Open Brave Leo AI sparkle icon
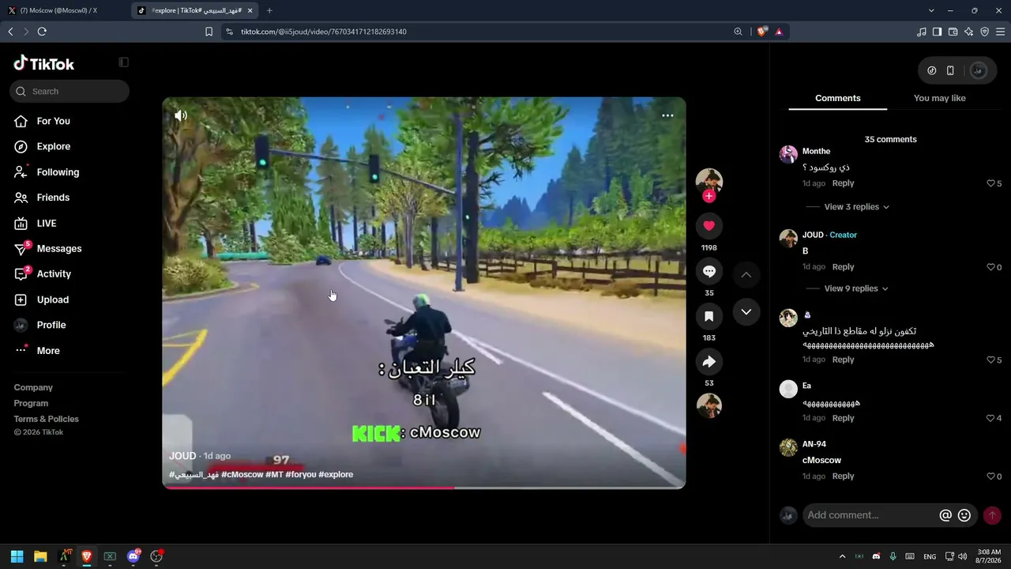This screenshot has width=1011, height=569. [969, 32]
